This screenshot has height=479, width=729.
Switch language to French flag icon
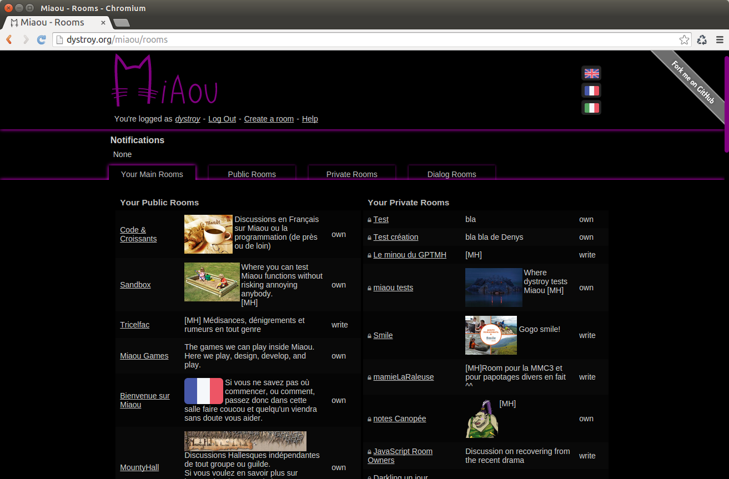[591, 90]
